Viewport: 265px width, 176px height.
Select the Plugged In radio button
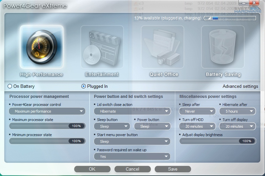[84, 86]
